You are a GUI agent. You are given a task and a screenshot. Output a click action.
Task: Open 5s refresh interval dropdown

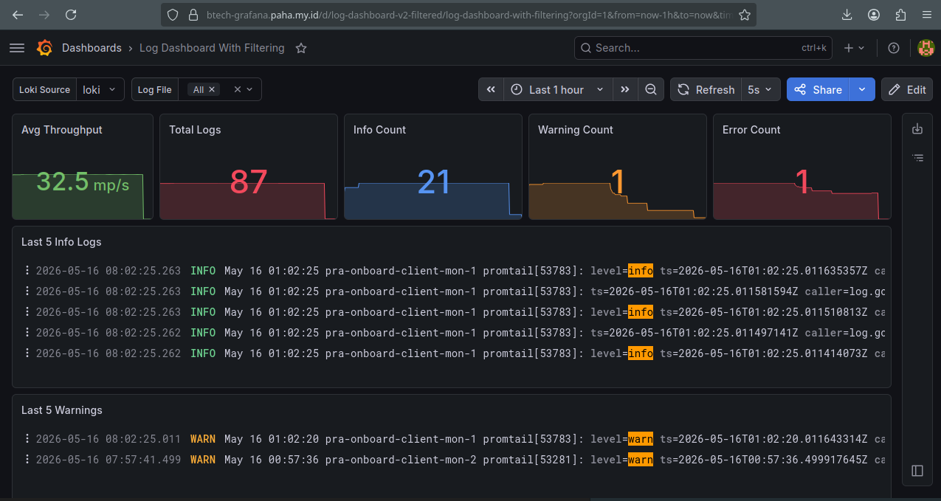(761, 89)
